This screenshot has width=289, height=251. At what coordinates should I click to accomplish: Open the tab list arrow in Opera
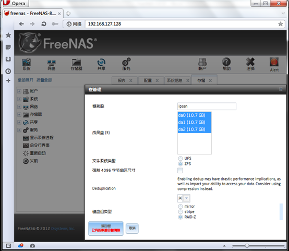tap(283, 13)
